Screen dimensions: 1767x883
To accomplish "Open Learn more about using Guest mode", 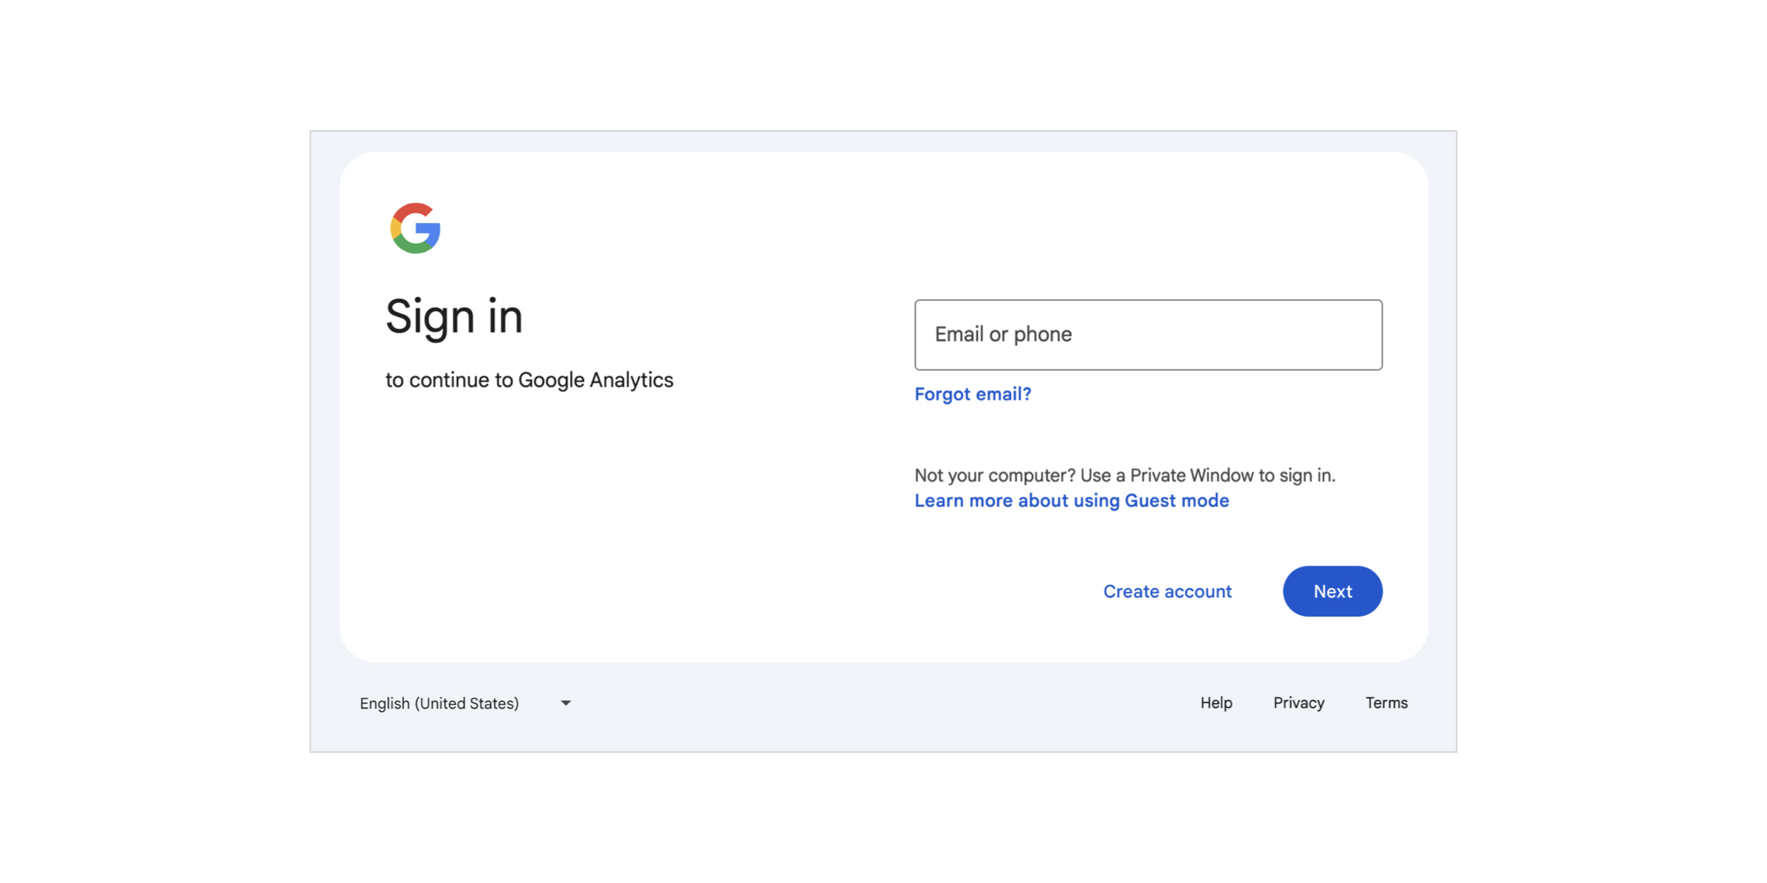I will coord(1071,501).
